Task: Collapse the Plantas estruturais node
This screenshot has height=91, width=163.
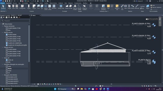Action: click(3, 26)
